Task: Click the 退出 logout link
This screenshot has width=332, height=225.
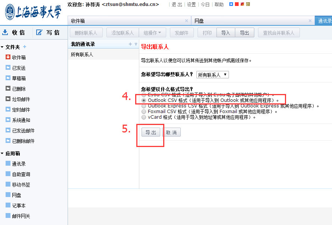Action: (x=177, y=4)
